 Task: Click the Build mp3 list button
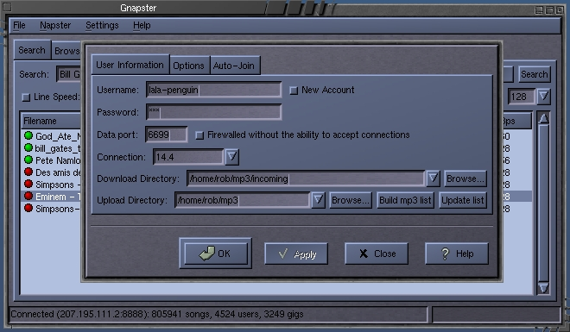[x=405, y=200]
